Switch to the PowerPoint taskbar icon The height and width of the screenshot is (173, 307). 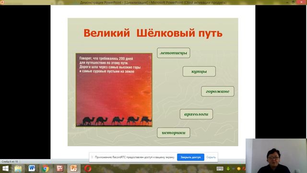coord(73,169)
